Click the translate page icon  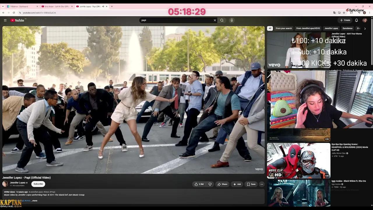[x=335, y=13]
